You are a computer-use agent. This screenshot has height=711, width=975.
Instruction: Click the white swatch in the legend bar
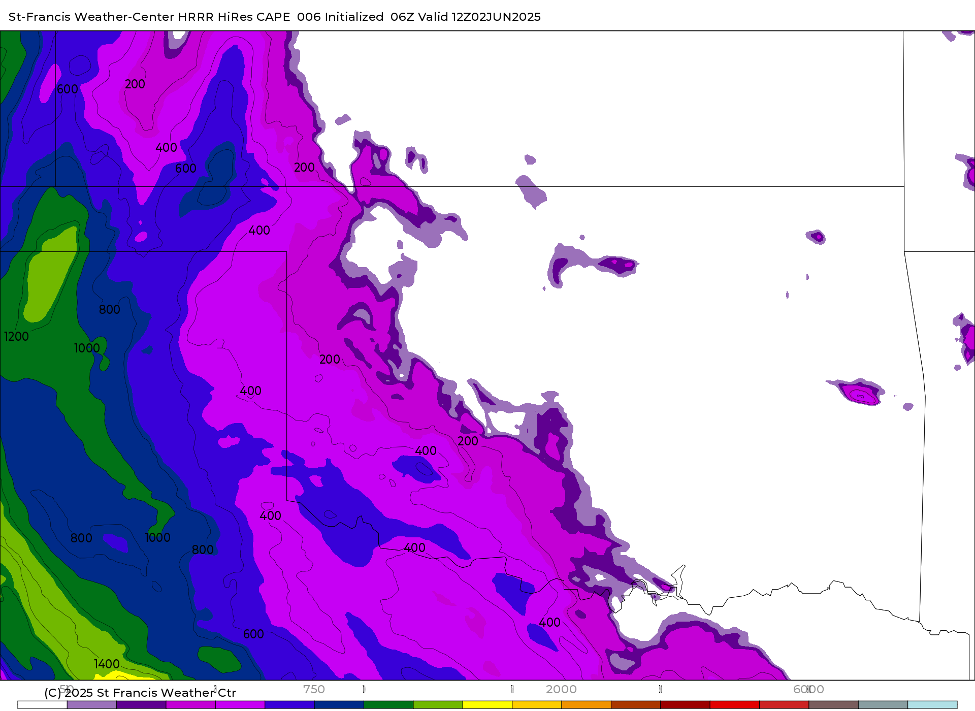pyautogui.click(x=42, y=705)
